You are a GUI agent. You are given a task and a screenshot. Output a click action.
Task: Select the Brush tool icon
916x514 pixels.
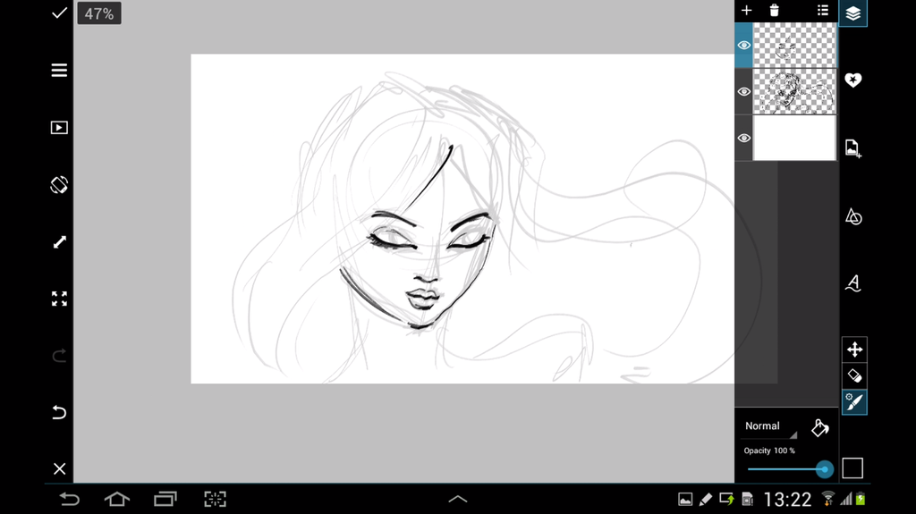(854, 402)
